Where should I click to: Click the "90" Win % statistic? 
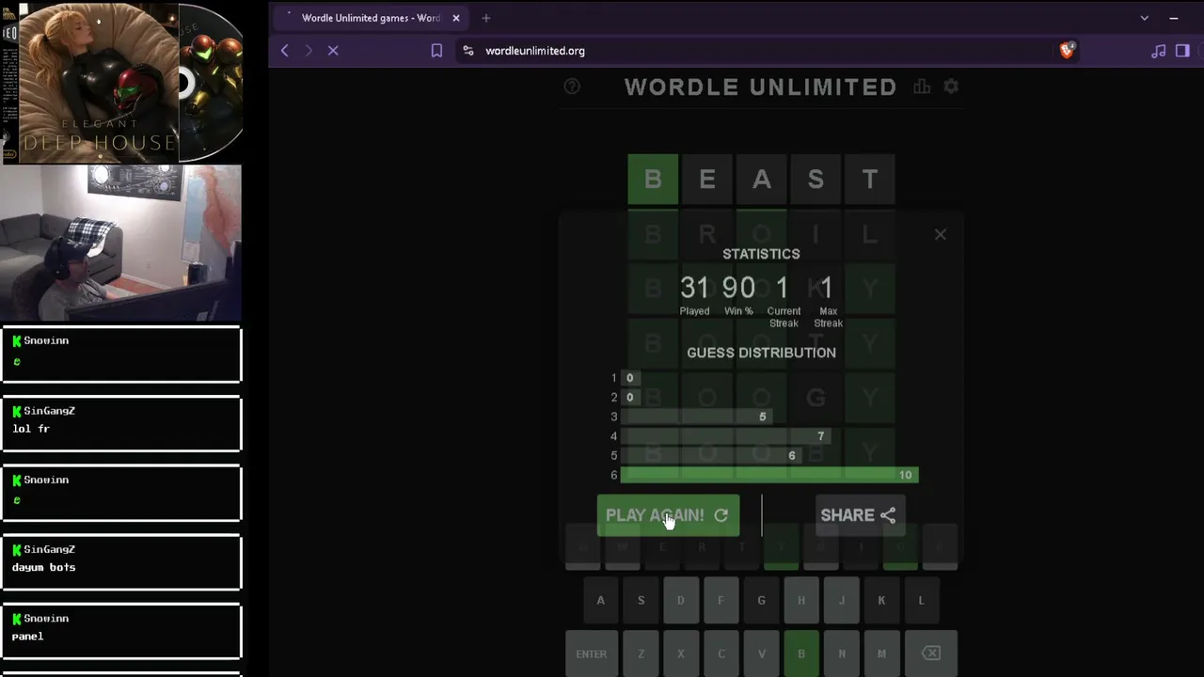739,288
